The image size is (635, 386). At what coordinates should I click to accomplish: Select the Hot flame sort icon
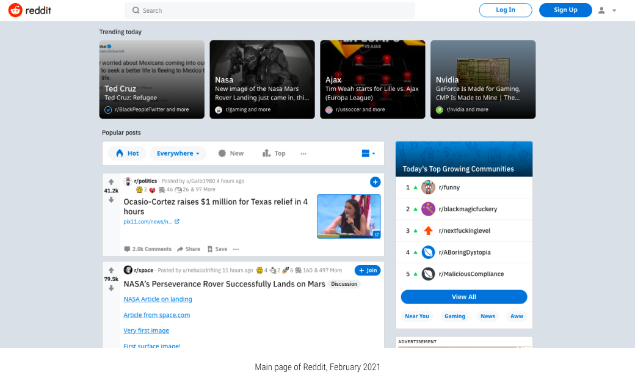click(120, 153)
